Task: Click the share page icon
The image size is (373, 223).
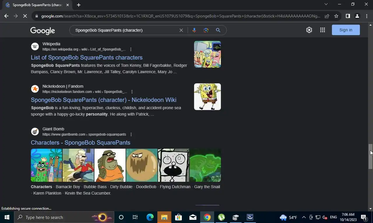Action: [x=327, y=16]
